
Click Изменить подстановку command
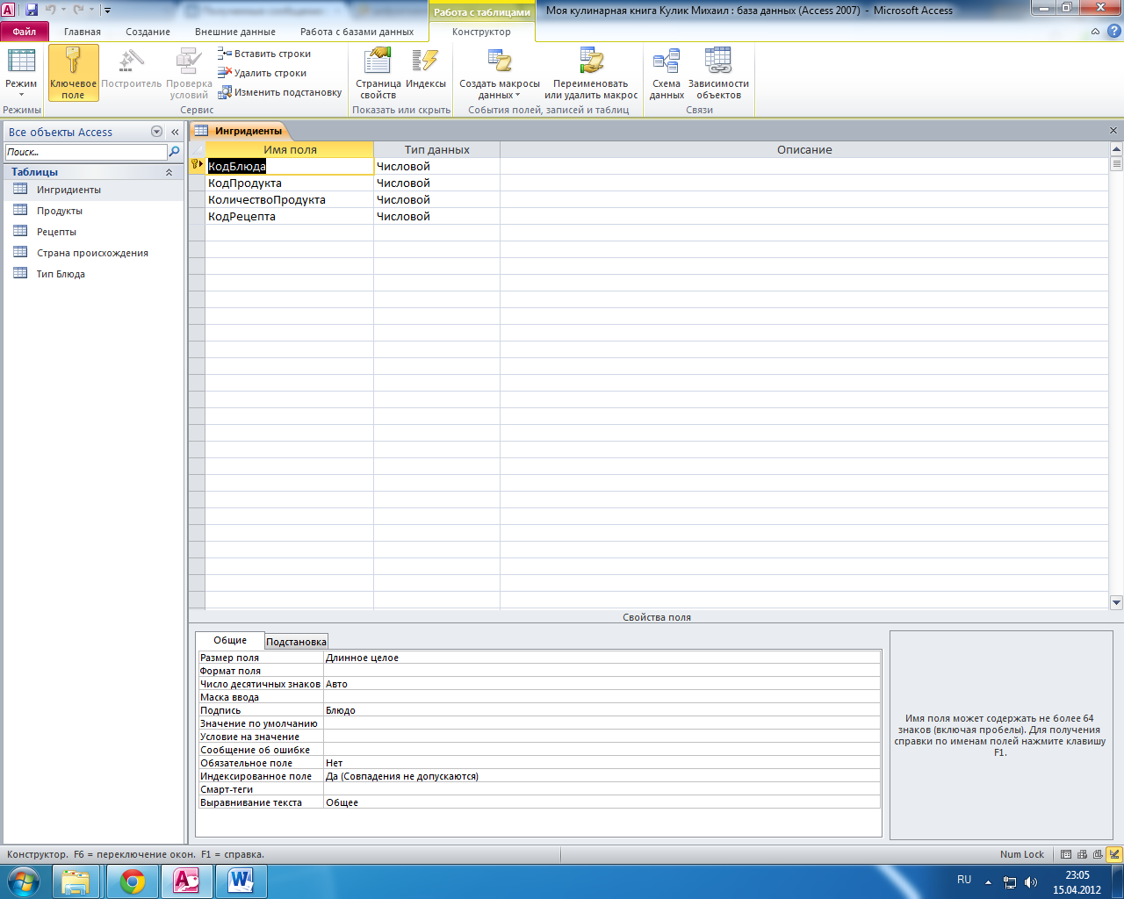coord(280,92)
